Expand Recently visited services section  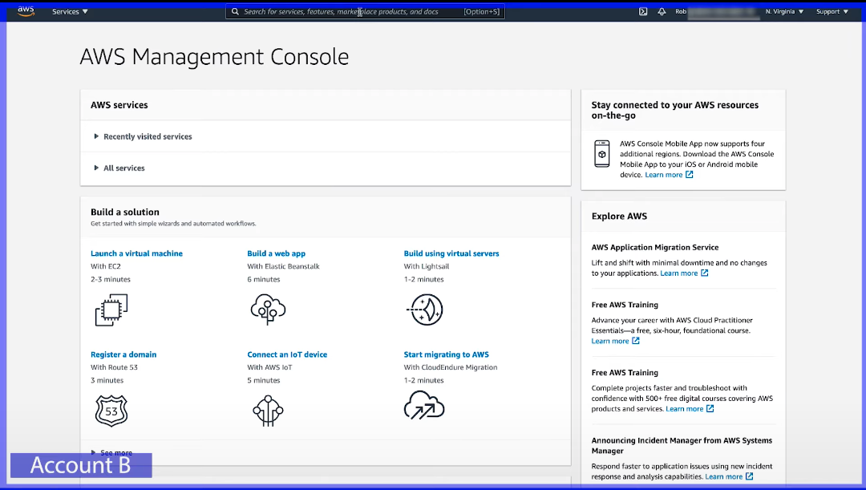[148, 137]
